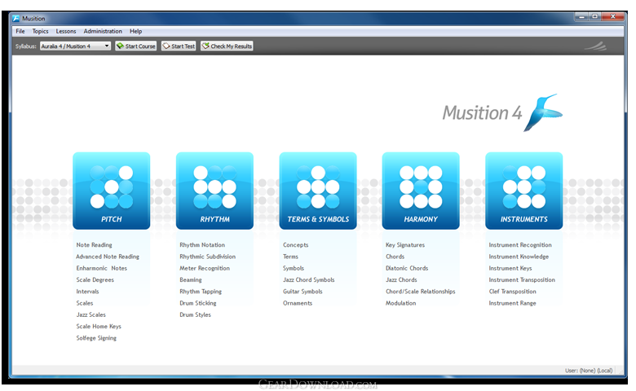Choose the Jazz Chords topic
Image resolution: width=636 pixels, height=391 pixels.
(401, 280)
